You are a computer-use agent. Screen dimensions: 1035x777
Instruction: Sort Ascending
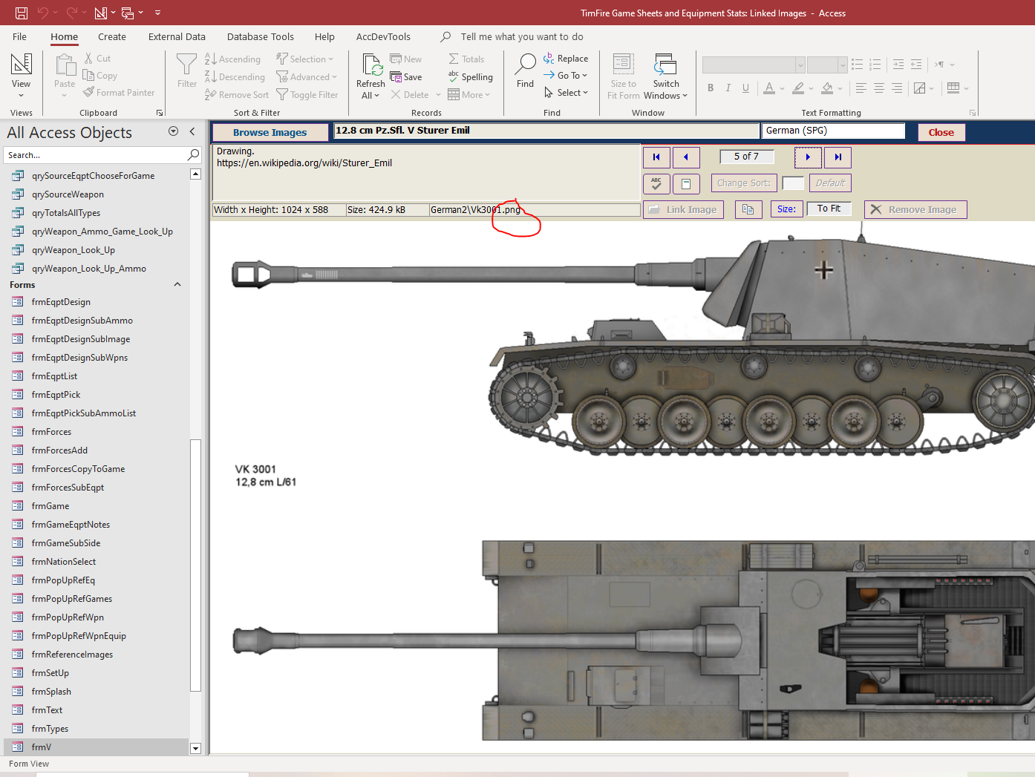[x=232, y=59]
